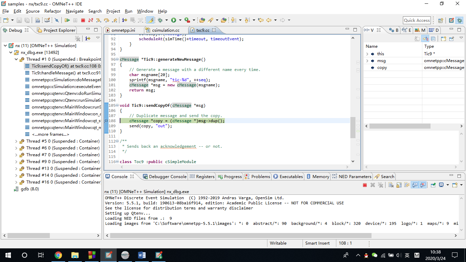466x262 pixels.
Task: Click the Quick Access search field
Action: (x=417, y=20)
